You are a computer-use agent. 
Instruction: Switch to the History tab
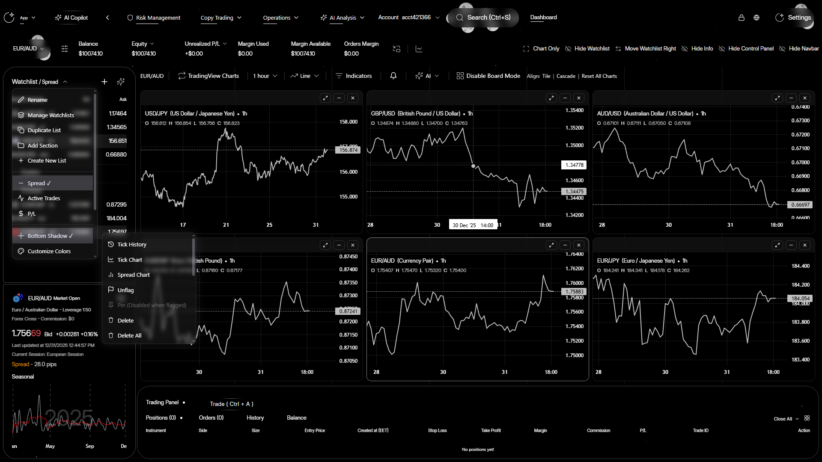(255, 418)
